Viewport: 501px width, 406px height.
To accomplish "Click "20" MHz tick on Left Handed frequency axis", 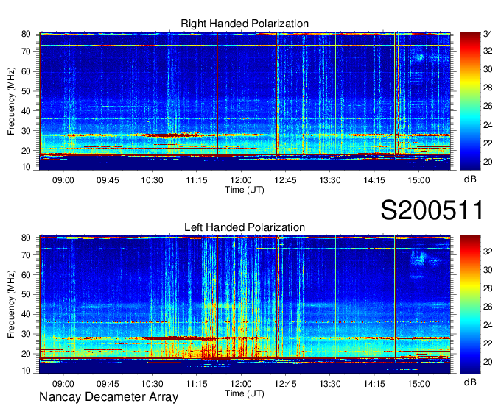I will click(x=26, y=354).
